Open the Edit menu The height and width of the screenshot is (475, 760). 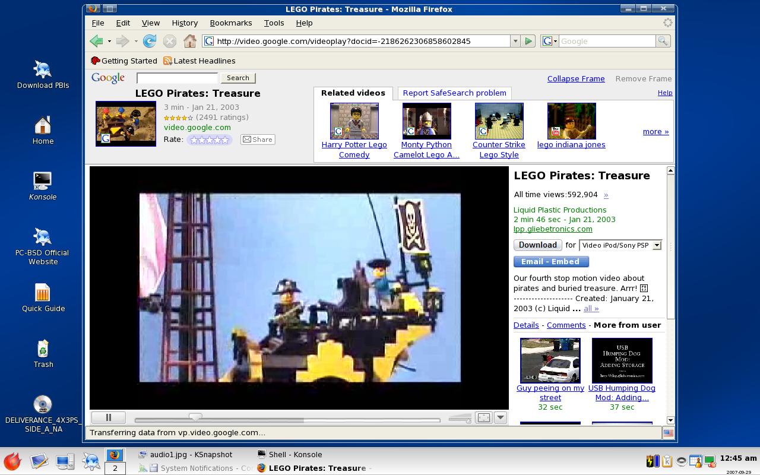(x=123, y=23)
